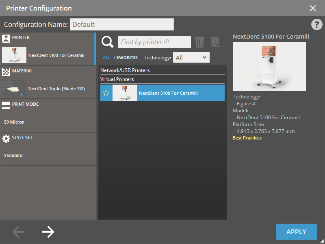Click the search magnifier icon
The image size is (325, 244).
(x=107, y=42)
